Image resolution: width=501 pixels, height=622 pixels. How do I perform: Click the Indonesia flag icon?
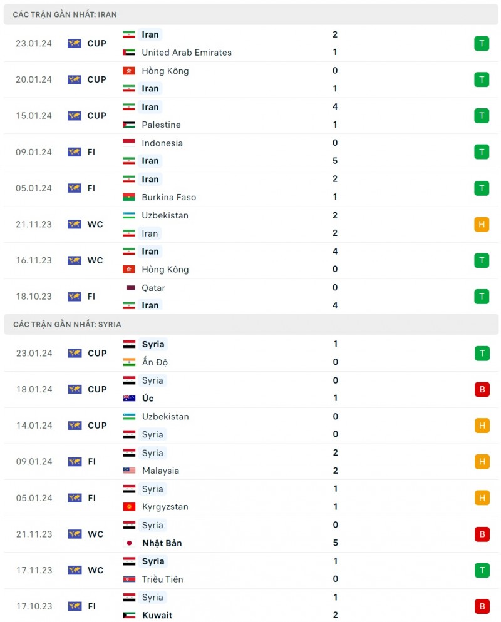[x=129, y=143]
